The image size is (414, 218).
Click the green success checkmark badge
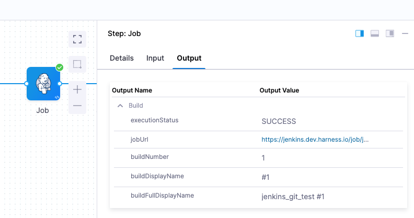pyautogui.click(x=60, y=67)
